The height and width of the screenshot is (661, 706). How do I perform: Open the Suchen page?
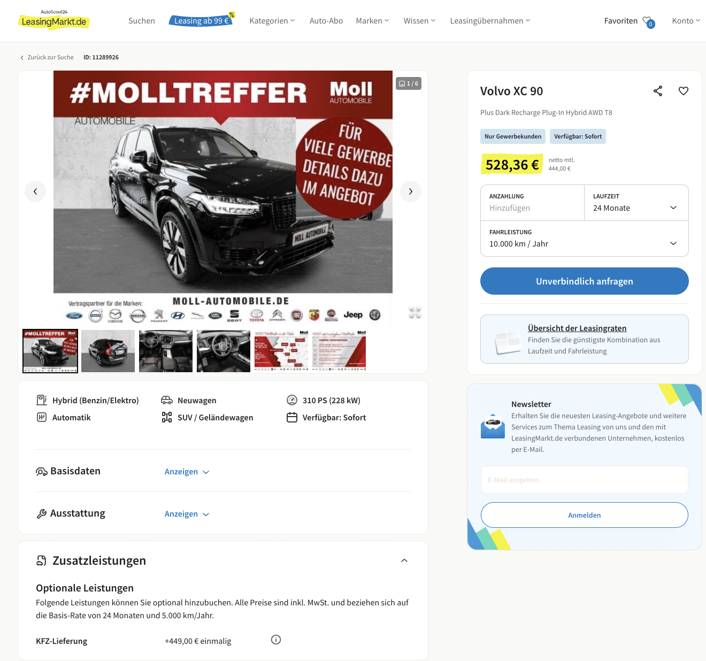(142, 21)
